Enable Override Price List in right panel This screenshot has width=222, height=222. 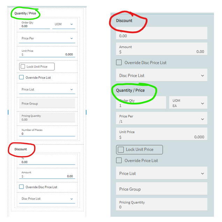[119, 160]
